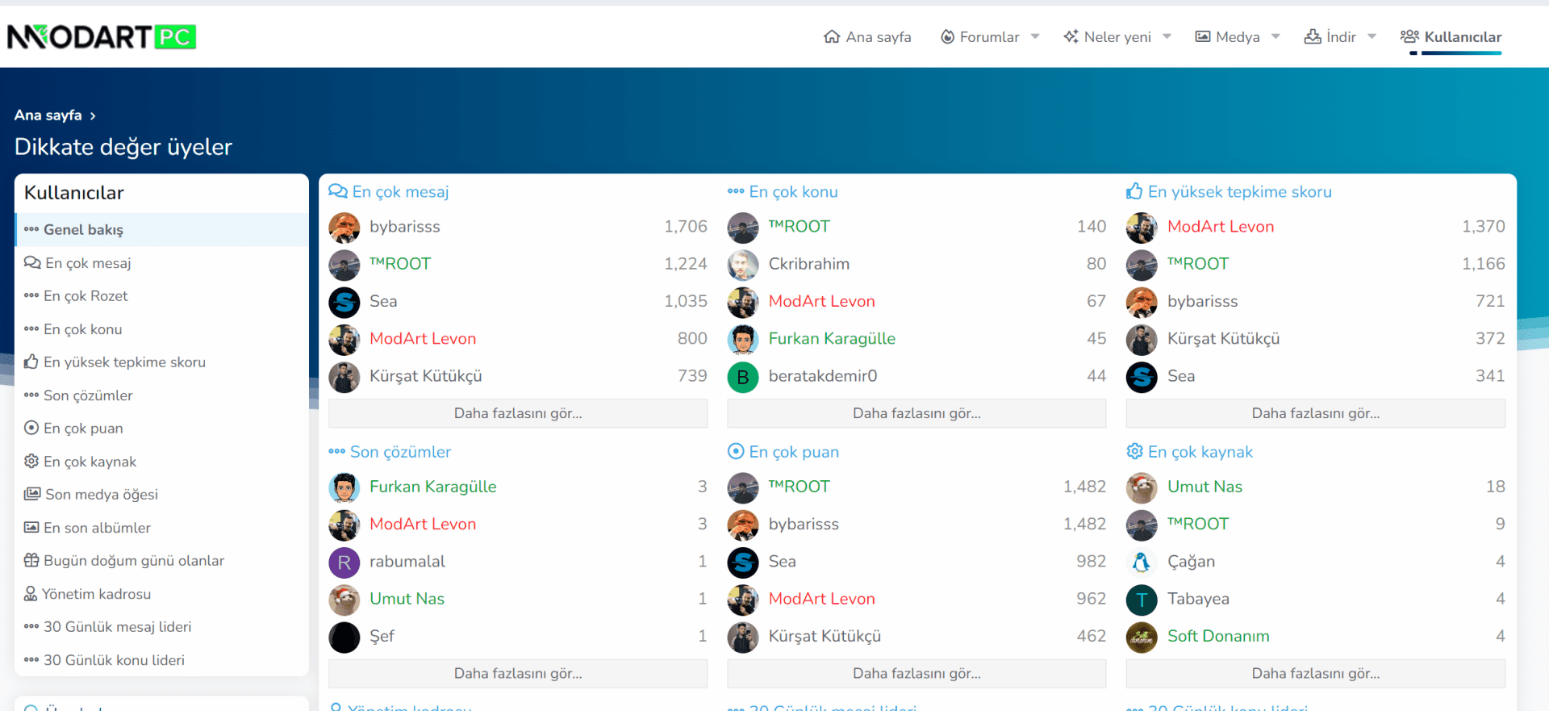Click the home icon beside Ana sayfa

pos(831,37)
